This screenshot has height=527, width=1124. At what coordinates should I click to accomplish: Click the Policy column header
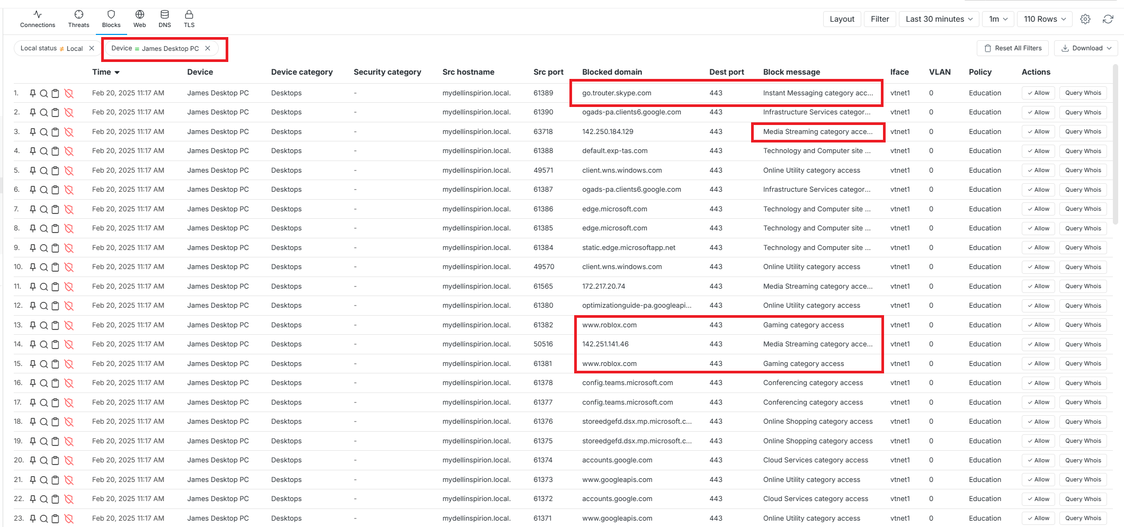[x=980, y=72]
